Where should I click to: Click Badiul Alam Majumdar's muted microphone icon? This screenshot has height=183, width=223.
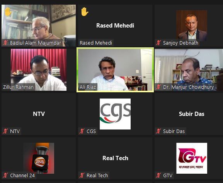tap(5, 43)
